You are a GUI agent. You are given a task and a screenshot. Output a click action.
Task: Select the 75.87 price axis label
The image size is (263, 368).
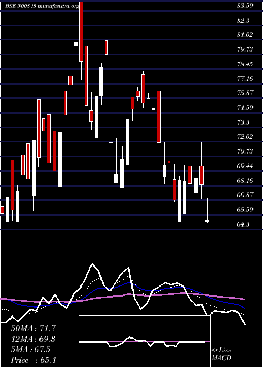(245, 93)
